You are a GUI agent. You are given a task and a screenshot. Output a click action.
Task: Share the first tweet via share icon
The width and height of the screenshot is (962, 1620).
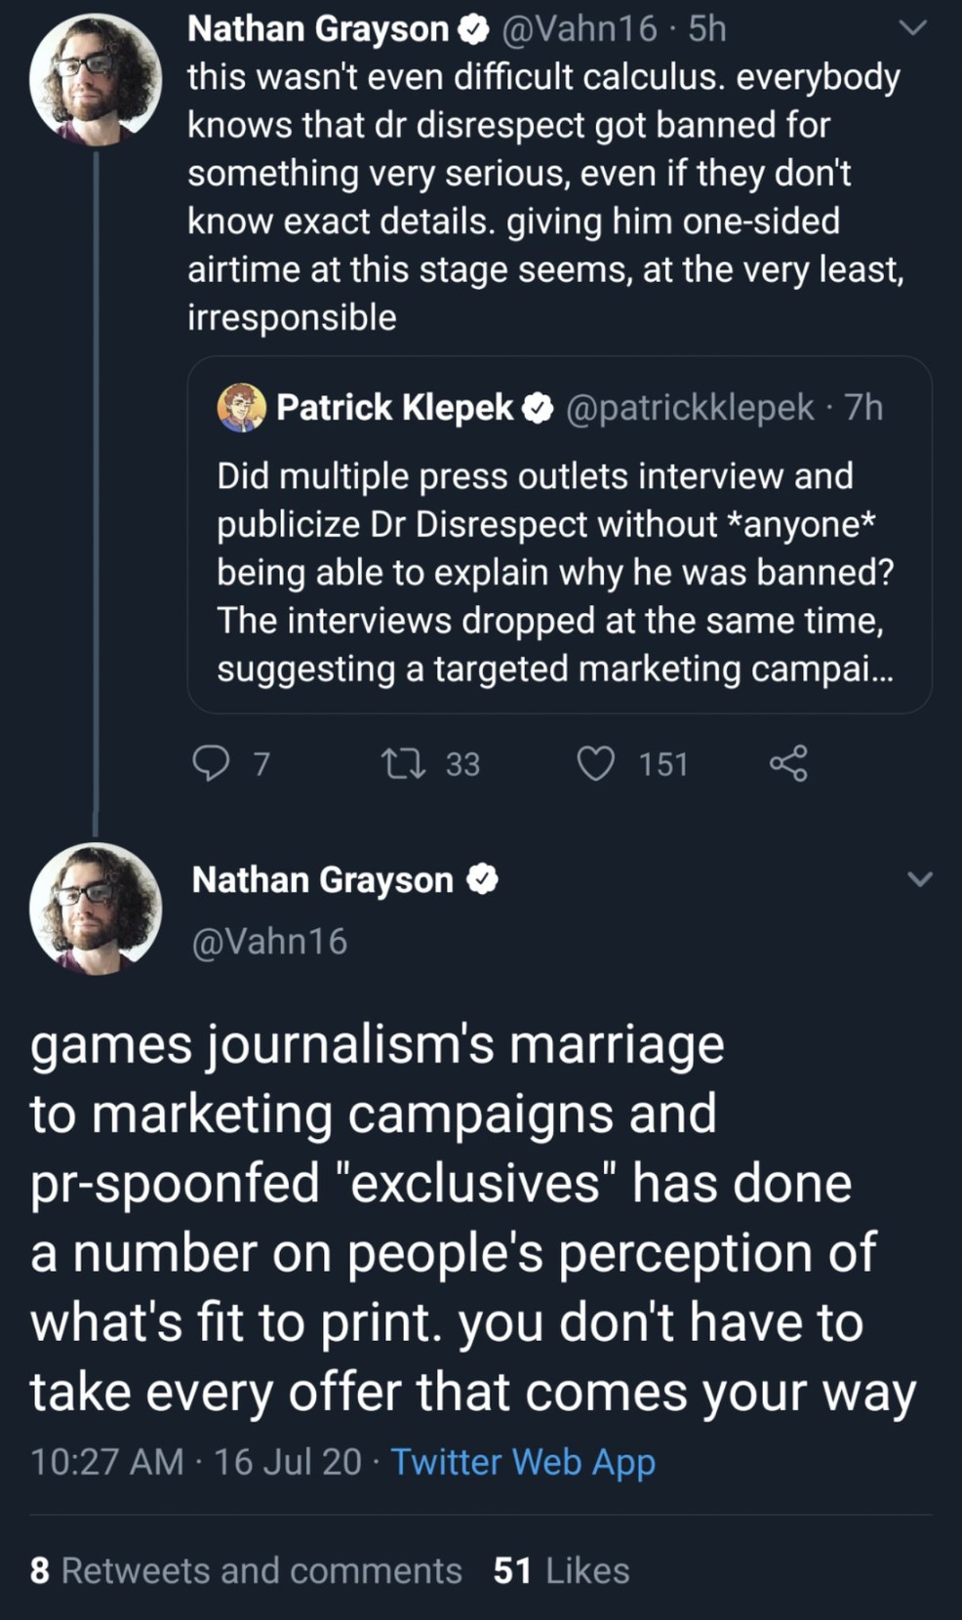click(788, 763)
